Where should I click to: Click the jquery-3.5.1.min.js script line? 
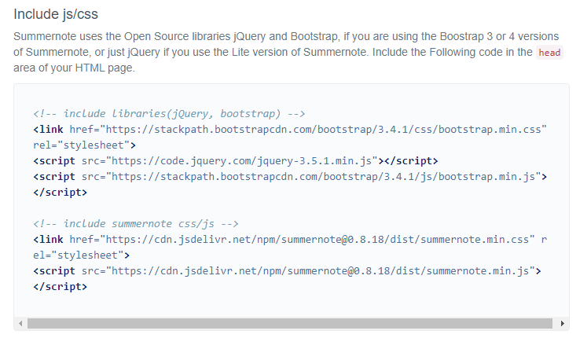pyautogui.click(x=235, y=161)
